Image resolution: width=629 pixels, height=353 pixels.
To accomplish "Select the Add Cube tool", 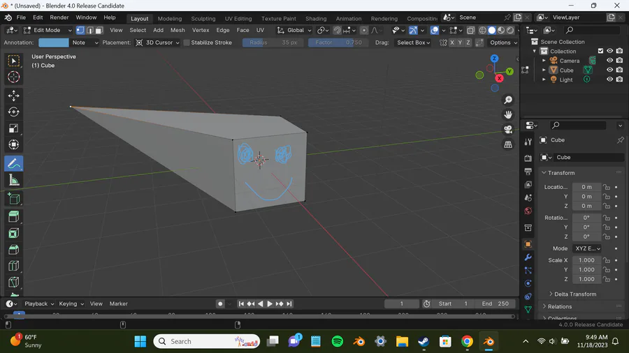I will coord(14,199).
